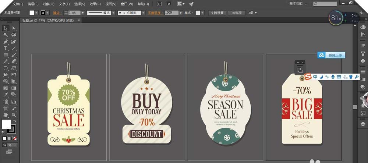Set fill to None in toolbox

pos(15,138)
